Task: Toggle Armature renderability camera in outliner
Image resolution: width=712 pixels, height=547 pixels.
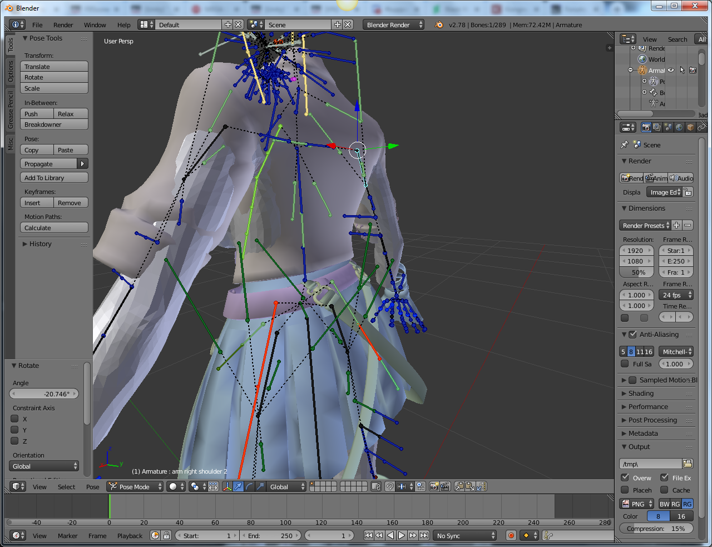Action: point(693,70)
